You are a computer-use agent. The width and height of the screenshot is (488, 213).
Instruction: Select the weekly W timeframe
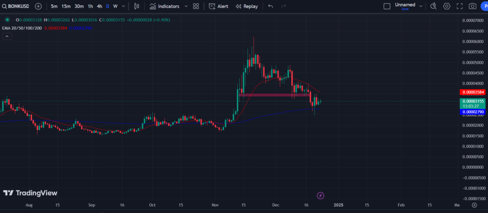click(x=115, y=6)
